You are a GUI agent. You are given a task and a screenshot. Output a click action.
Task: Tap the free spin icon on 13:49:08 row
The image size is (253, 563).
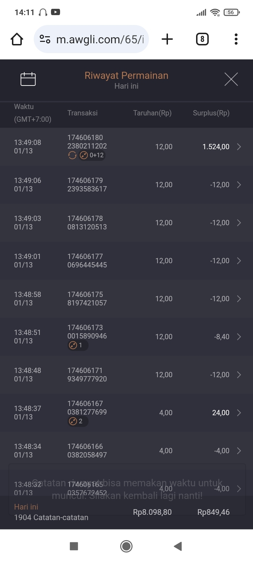coord(72,155)
